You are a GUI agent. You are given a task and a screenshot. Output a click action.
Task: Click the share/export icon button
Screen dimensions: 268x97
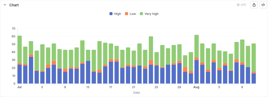tap(254, 5)
